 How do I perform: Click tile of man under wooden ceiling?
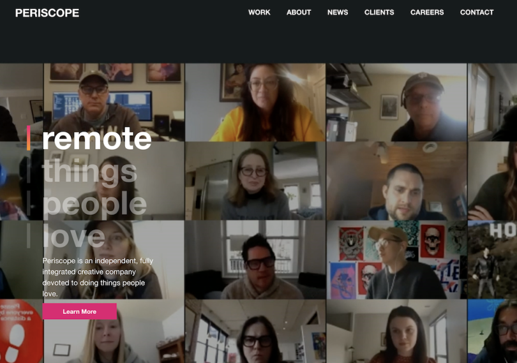[396, 181]
